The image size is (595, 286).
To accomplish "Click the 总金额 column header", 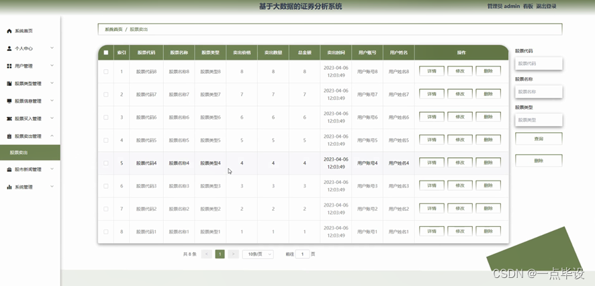I will coord(304,53).
